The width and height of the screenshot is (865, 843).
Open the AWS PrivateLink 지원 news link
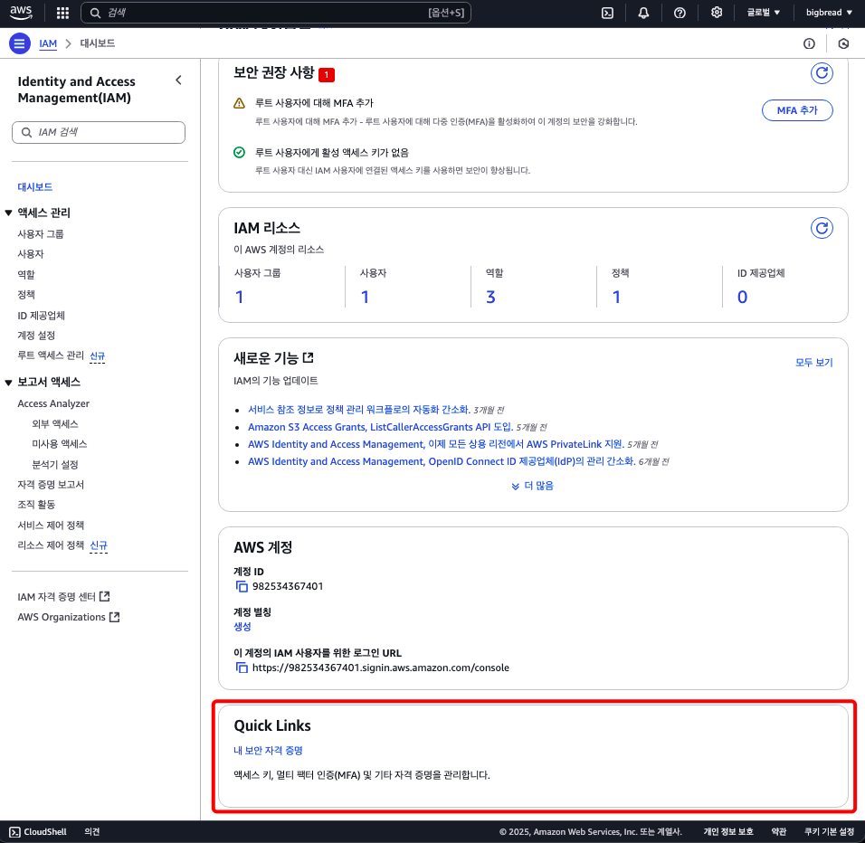(x=436, y=444)
